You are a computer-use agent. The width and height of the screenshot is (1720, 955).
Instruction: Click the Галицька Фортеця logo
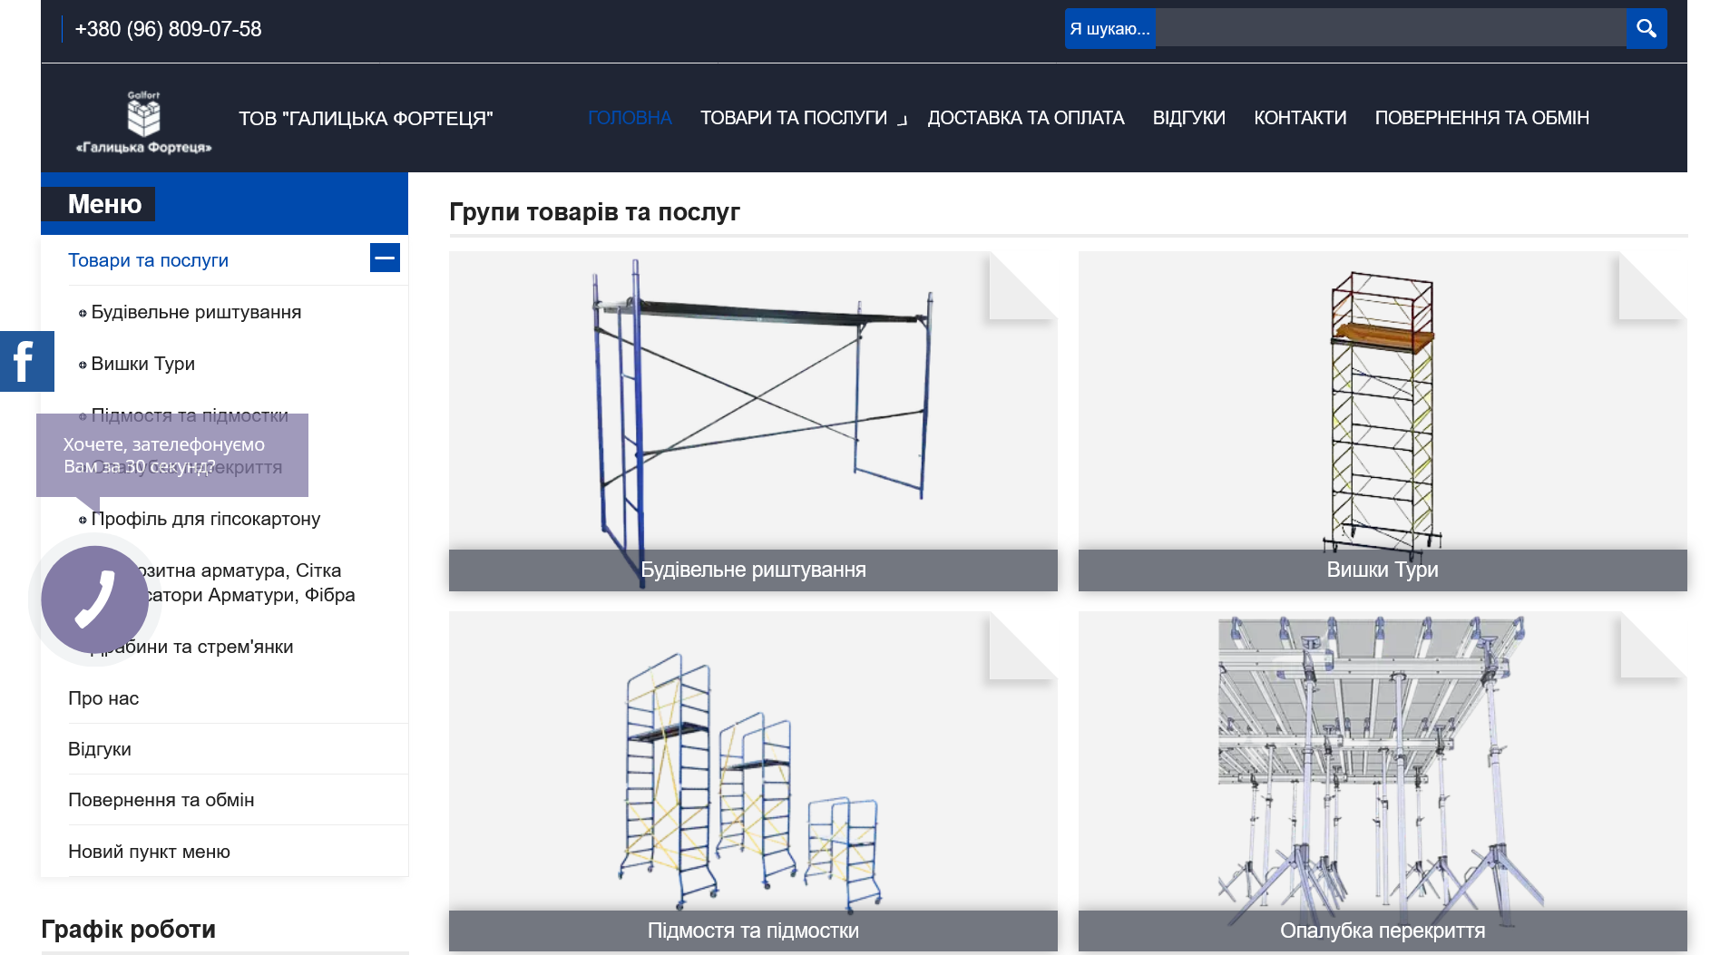[143, 122]
